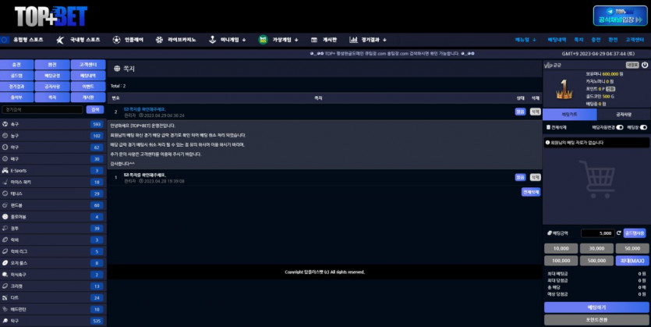Open the 메뉴얼 dropdown
The width and height of the screenshot is (651, 327).
[x=525, y=39]
